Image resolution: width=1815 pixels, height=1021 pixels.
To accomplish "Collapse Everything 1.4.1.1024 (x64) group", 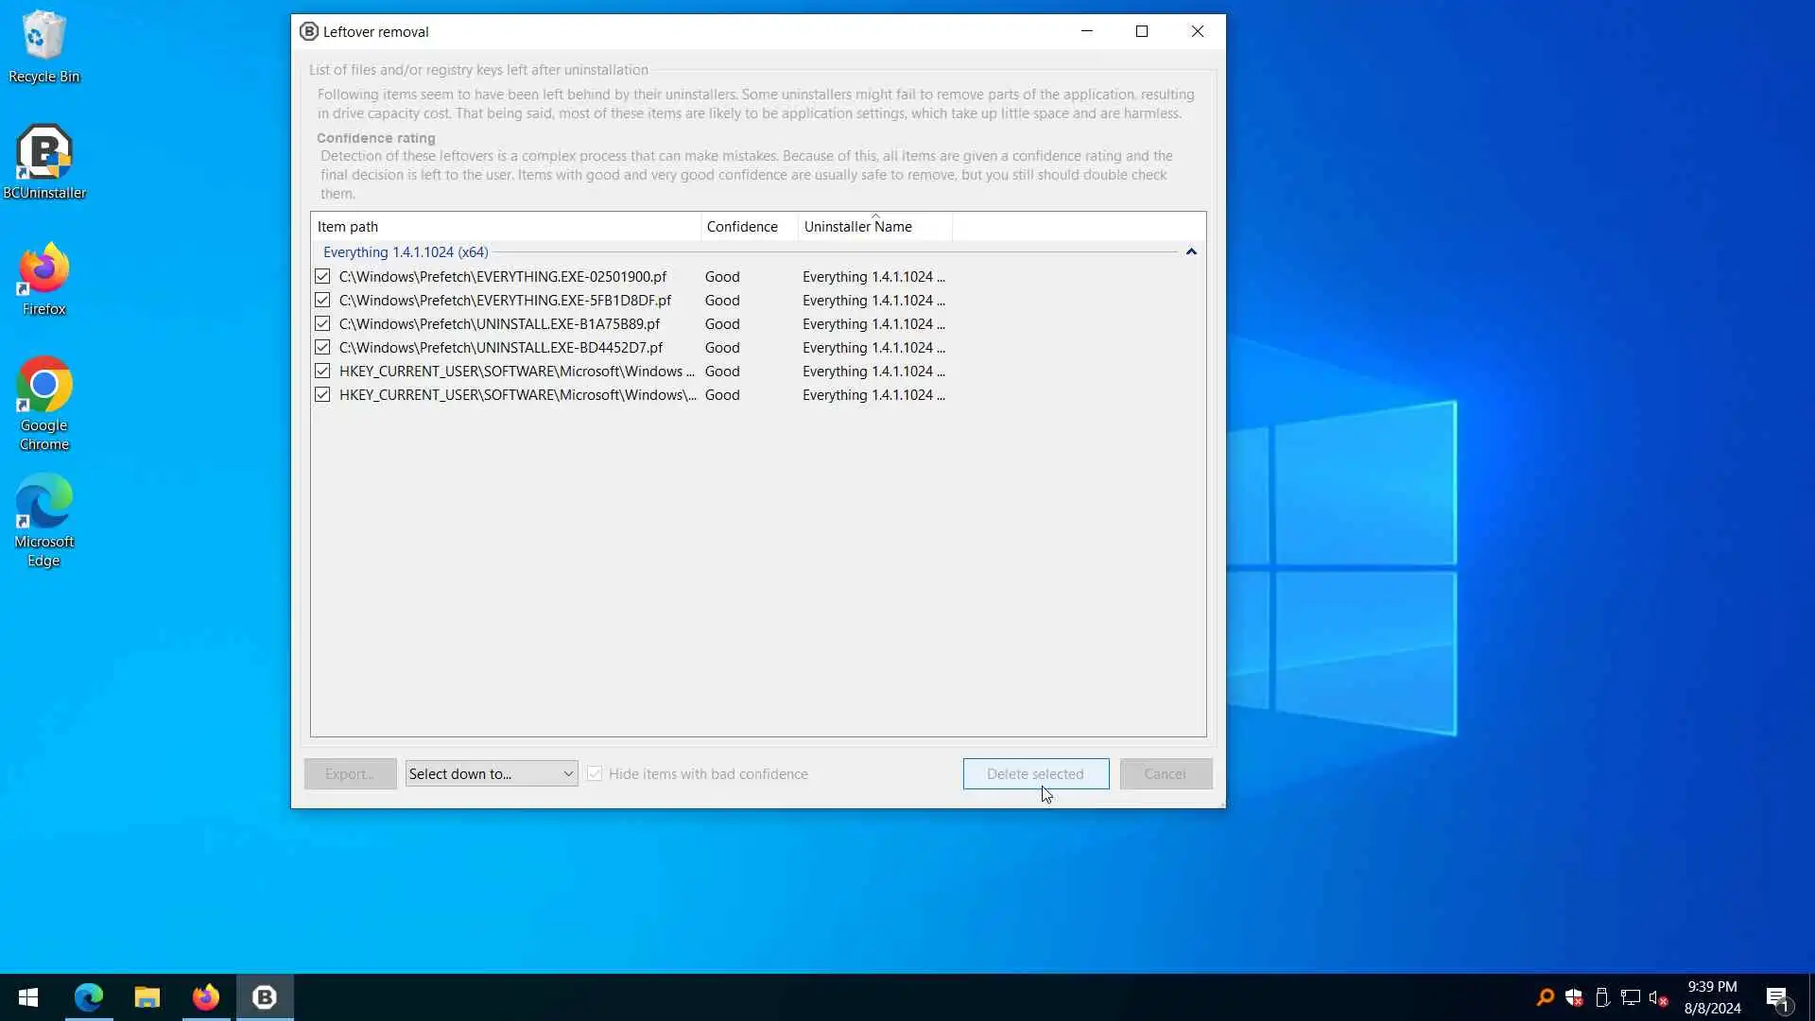I will (x=1191, y=252).
